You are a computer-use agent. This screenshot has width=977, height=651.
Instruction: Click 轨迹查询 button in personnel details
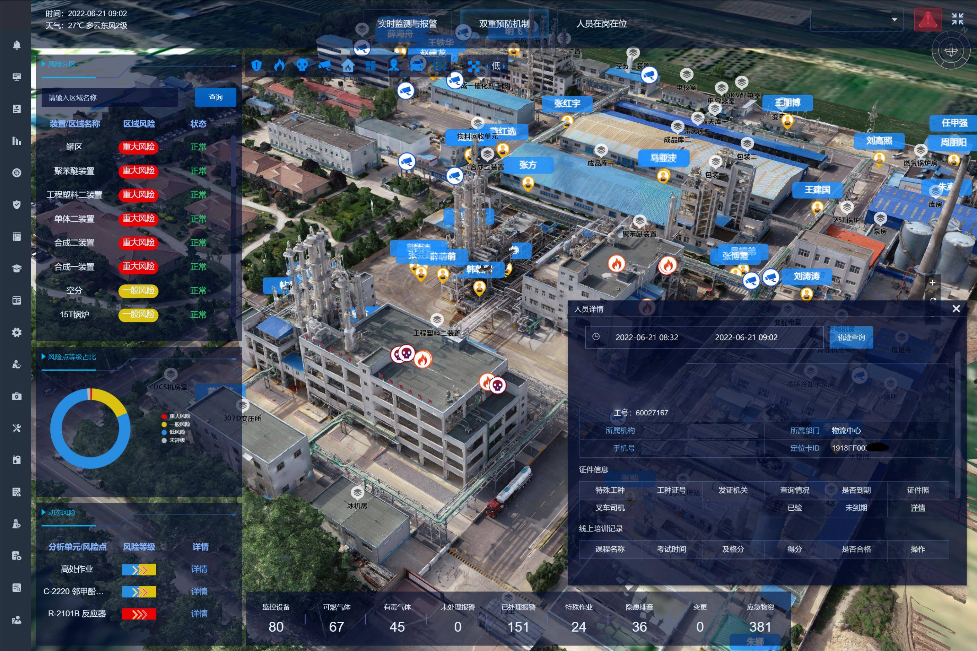[851, 337]
